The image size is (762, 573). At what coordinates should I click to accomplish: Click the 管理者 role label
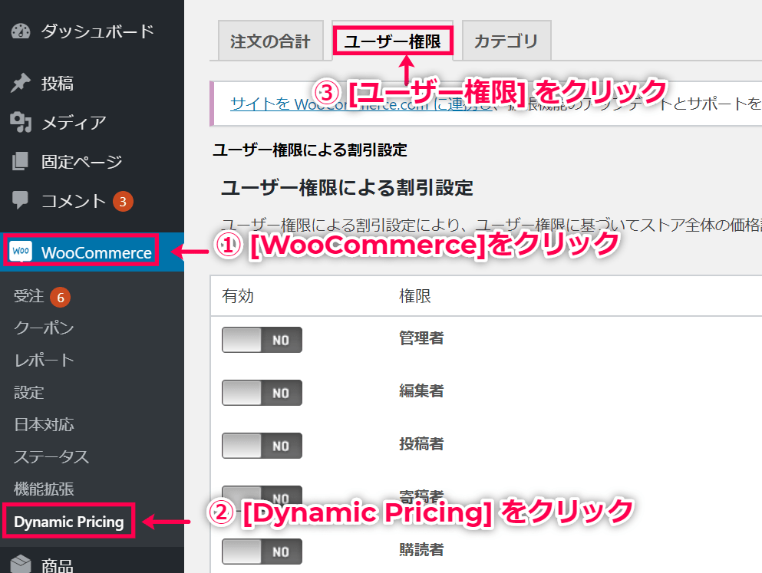421,338
